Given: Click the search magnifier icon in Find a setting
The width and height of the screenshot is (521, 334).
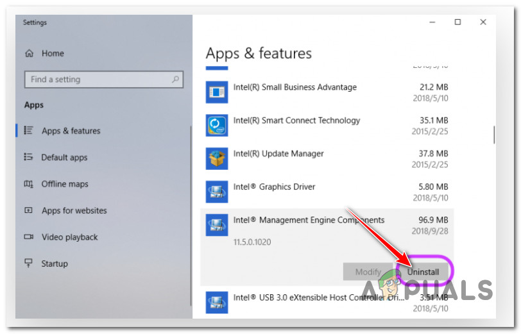Looking at the screenshot, I should click(x=175, y=79).
